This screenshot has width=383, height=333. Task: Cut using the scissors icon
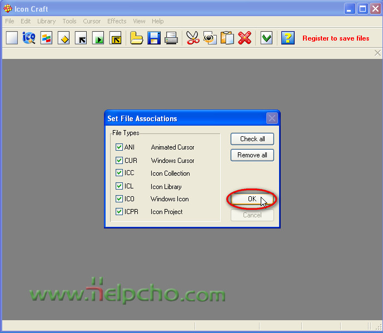[193, 38]
